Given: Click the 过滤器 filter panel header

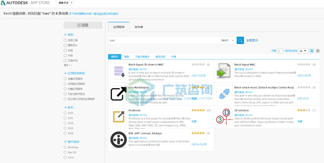Looking at the screenshot, I should pyautogui.click(x=83, y=25).
